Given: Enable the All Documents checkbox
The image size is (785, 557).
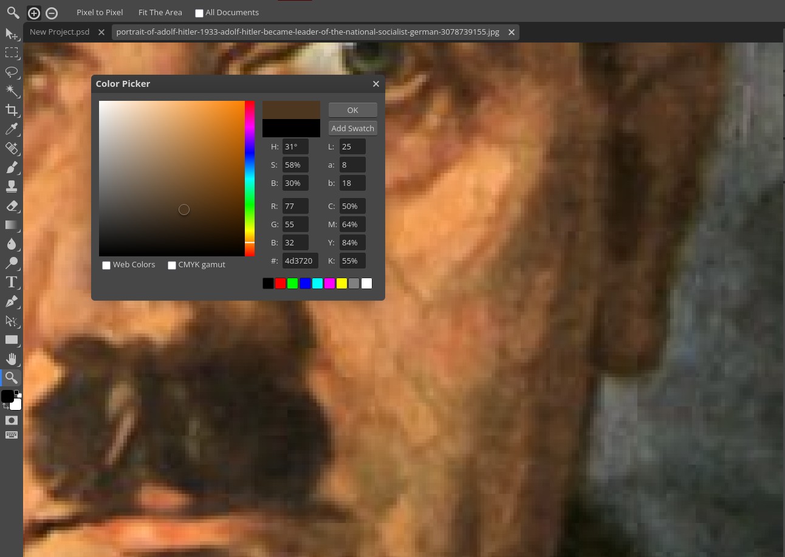Looking at the screenshot, I should tap(199, 13).
